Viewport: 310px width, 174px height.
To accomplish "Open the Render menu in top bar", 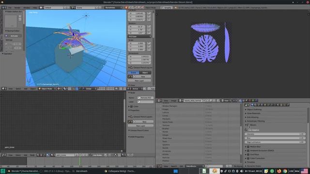I will tap(17, 8).
